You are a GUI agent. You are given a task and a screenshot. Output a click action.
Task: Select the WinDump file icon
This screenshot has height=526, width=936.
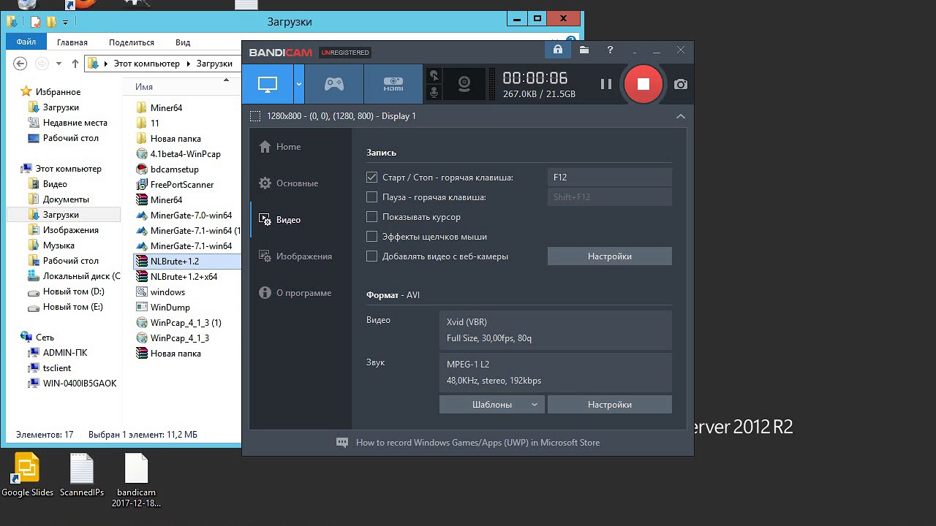click(143, 308)
